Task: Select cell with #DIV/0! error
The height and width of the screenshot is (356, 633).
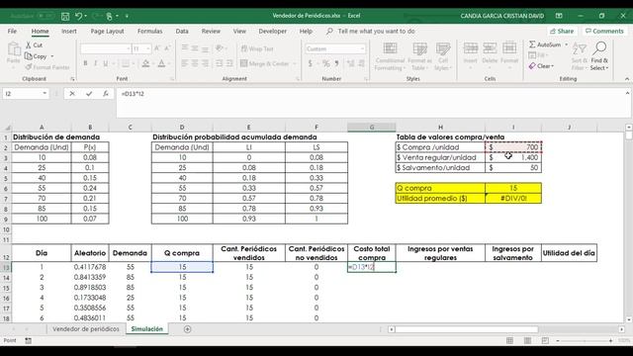Action: (513, 198)
